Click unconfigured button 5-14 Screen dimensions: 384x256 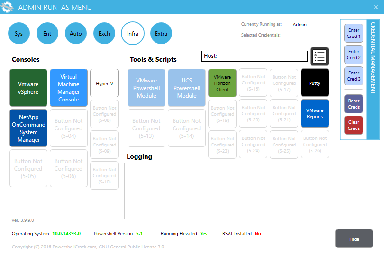[187, 128]
